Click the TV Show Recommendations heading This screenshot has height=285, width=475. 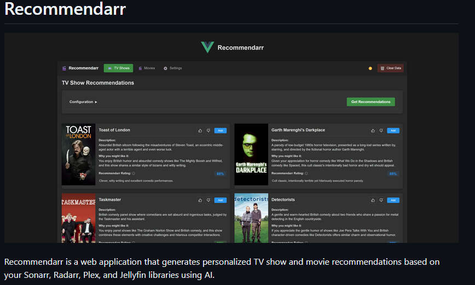pyautogui.click(x=98, y=83)
